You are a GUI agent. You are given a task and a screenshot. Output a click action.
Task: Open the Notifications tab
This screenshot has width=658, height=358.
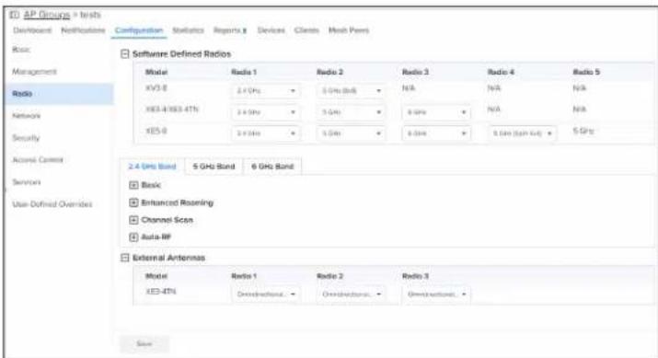pyautogui.click(x=83, y=30)
